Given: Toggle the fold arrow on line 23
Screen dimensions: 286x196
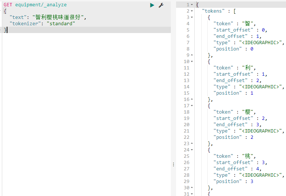Looking at the screenshot, I should [x=192, y=144].
